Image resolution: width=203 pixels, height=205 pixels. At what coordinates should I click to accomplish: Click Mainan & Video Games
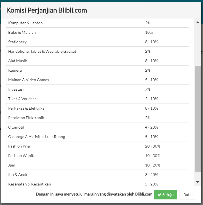click(x=28, y=80)
